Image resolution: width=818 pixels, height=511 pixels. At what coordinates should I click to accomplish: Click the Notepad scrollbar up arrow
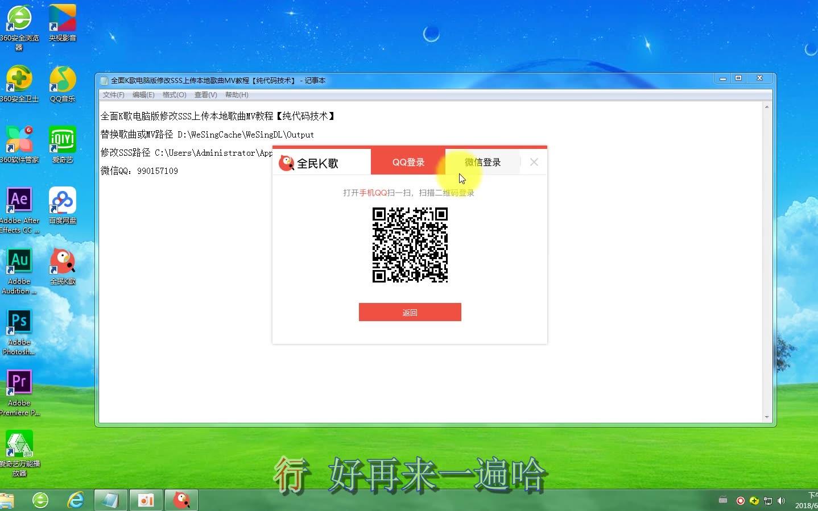coord(767,107)
